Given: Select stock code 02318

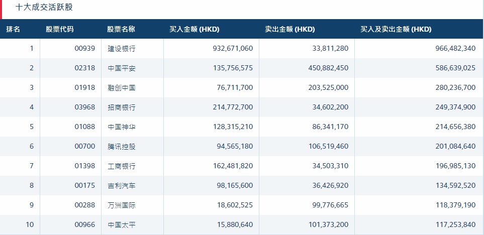Looking at the screenshot, I should pos(85,68).
